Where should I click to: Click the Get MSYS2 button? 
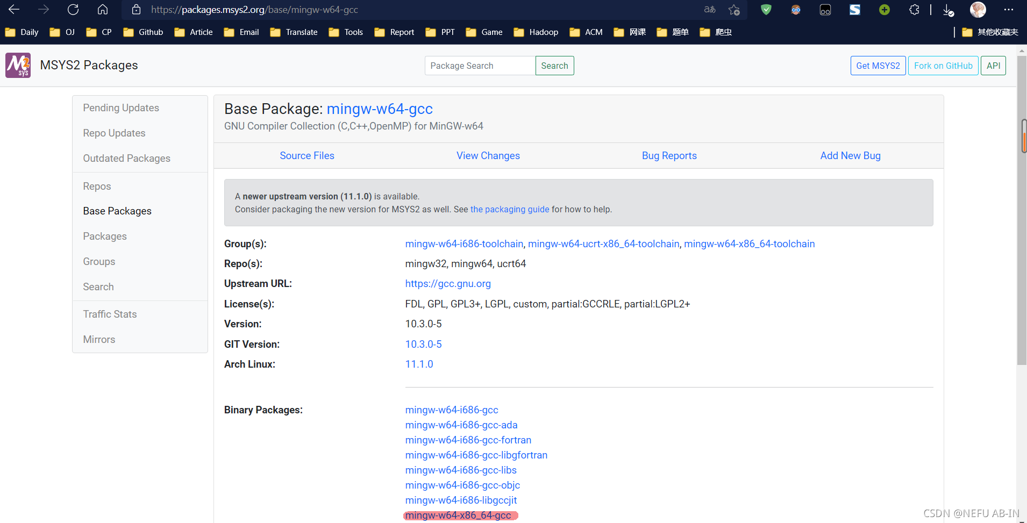[x=878, y=66]
